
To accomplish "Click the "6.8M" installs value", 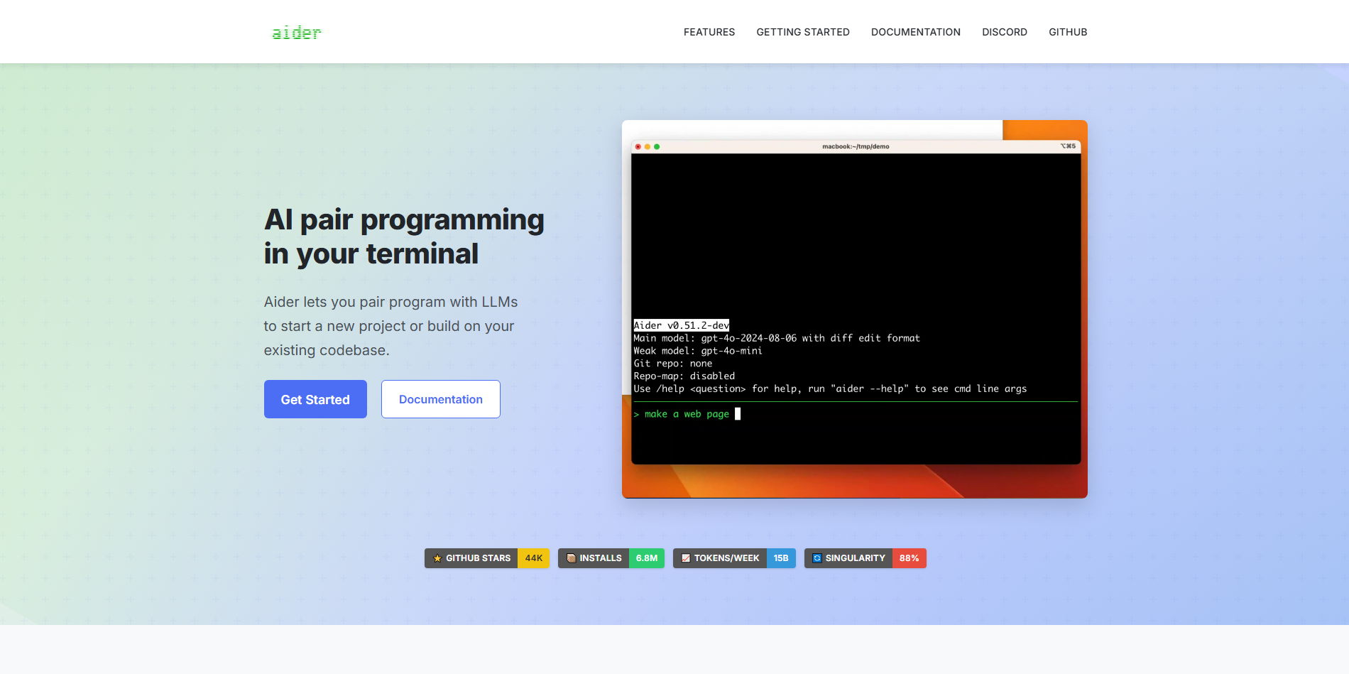I will tap(647, 558).
